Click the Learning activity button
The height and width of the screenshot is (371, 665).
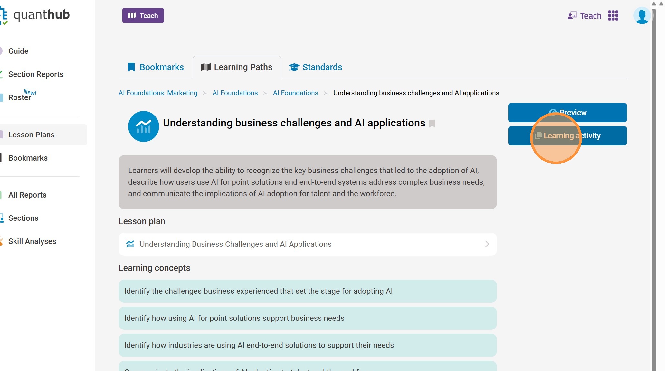(x=567, y=136)
